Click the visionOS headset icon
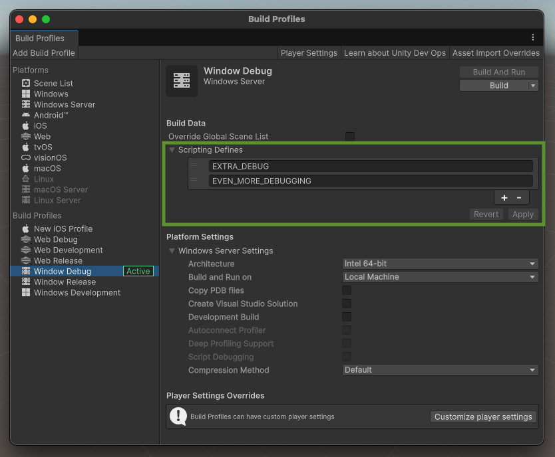The image size is (555, 457). click(26, 157)
